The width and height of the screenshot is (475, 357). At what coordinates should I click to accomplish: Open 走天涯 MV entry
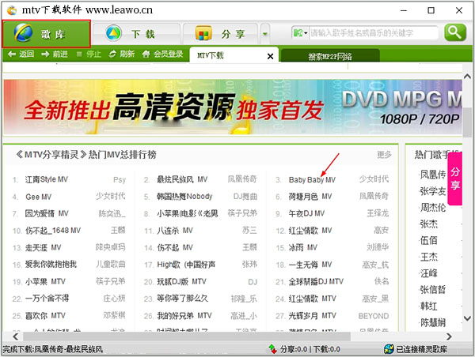[x=43, y=247]
